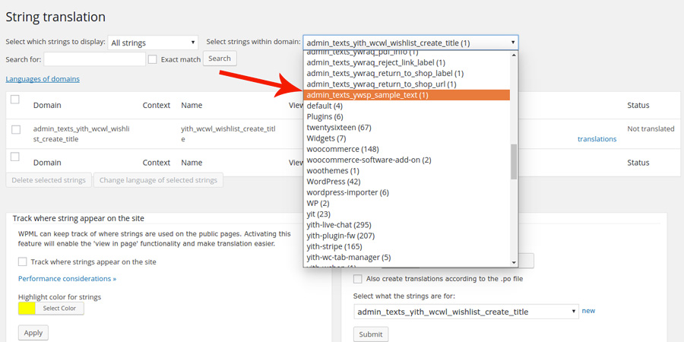Choose yith-wc-tab-manager (5) option
The image size is (684, 342).
407,258
